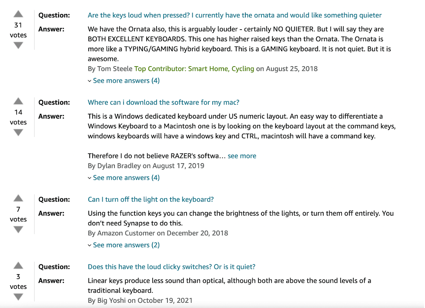Expand more answers under Dylan Bradley's reply
Image resolution: width=425 pixels, height=308 pixels.
(124, 177)
